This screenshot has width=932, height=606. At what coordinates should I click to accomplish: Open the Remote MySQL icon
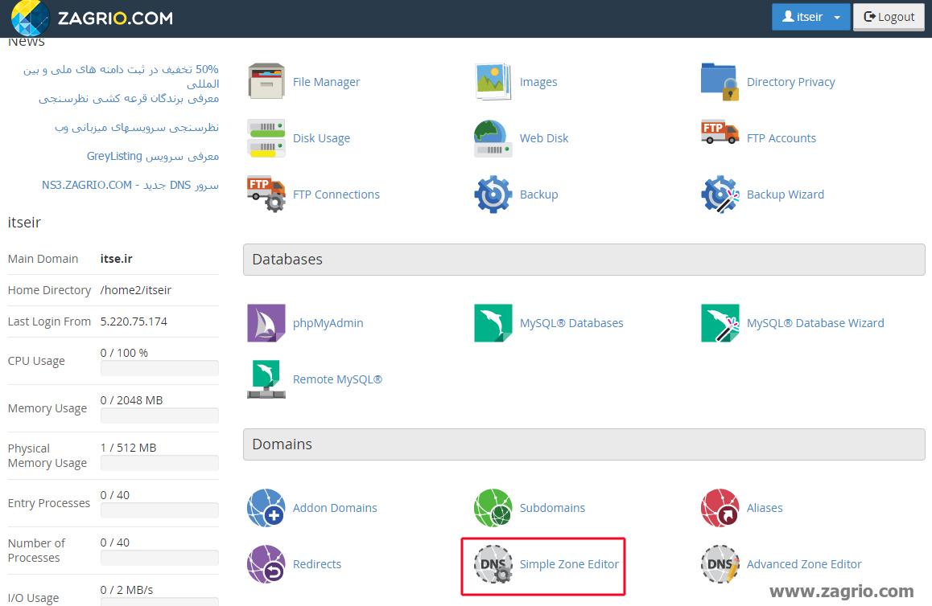(x=266, y=379)
